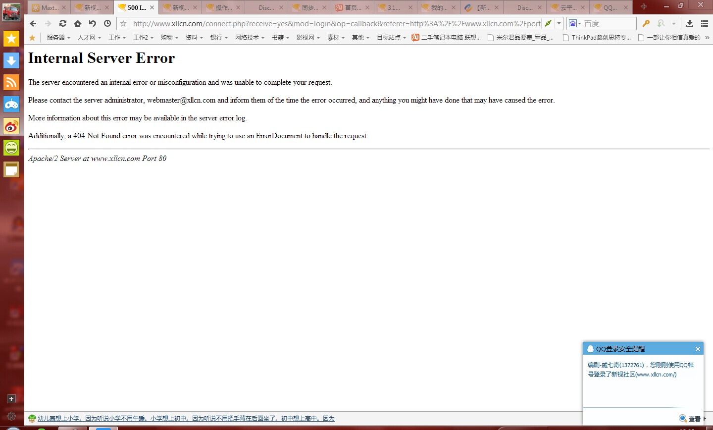Open the Downloads panel in the sidebar
Viewport: 713px width, 430px height.
pyautogui.click(x=11, y=60)
